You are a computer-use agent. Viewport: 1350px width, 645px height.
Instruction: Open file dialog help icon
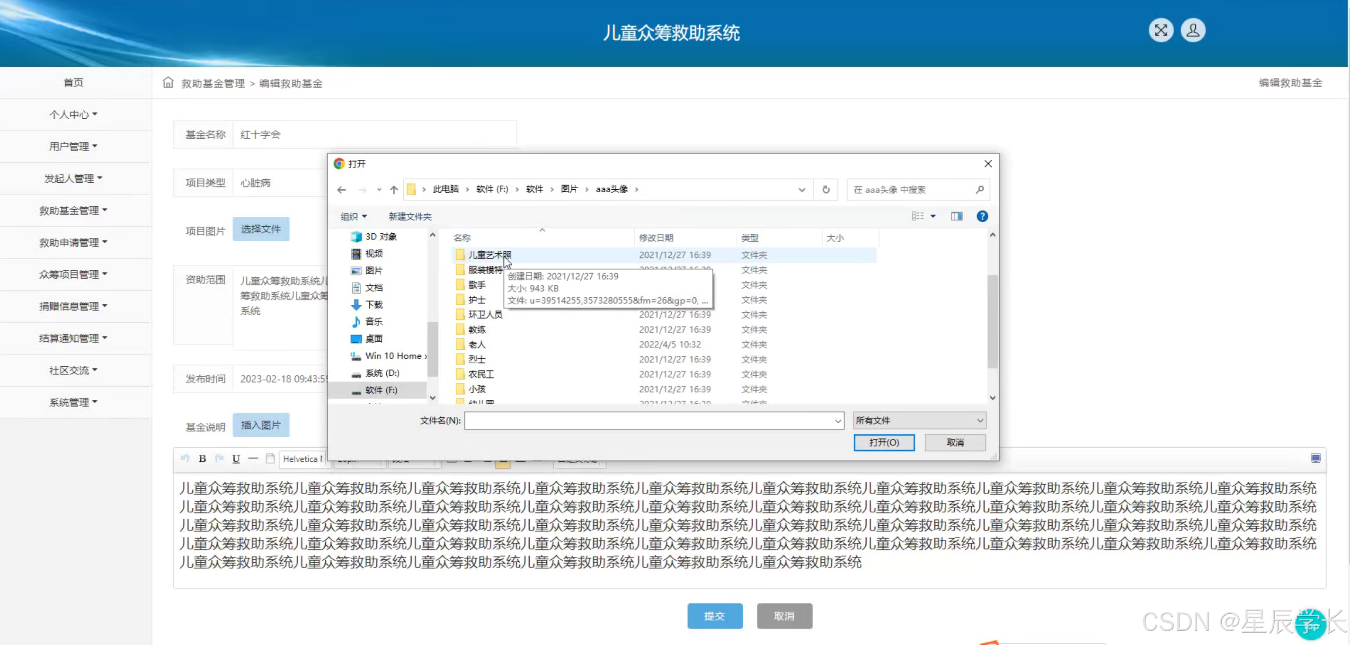(982, 216)
